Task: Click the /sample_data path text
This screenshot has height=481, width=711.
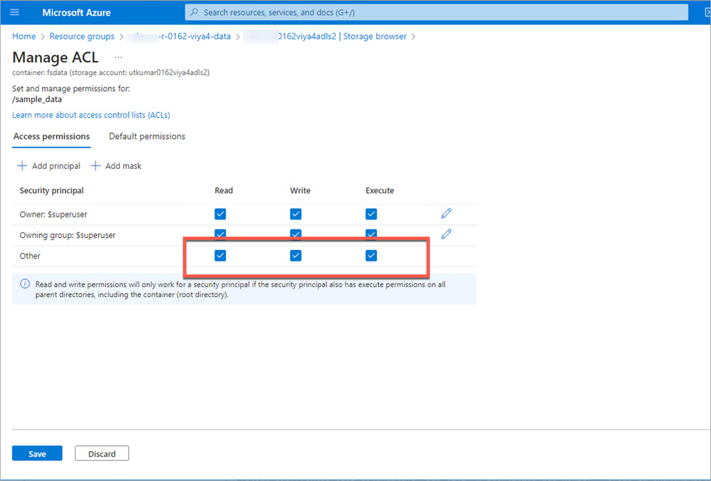Action: point(37,100)
